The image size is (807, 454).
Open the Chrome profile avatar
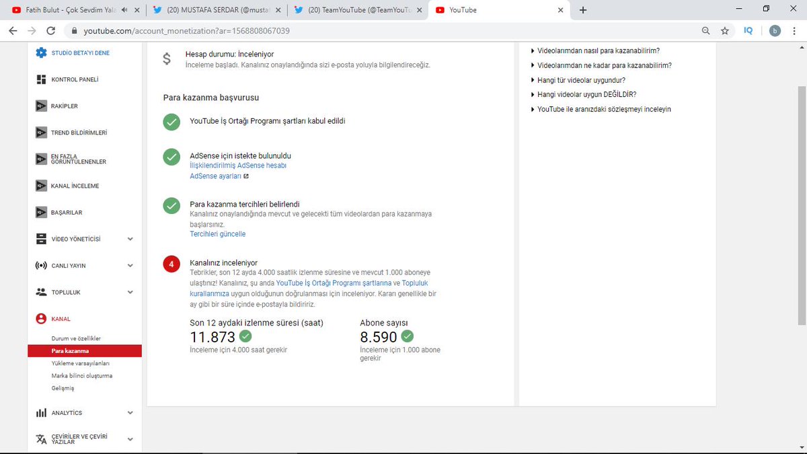(x=775, y=31)
